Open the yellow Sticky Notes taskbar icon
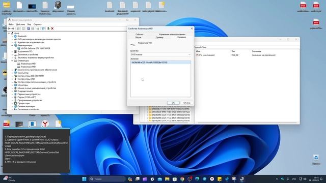 [220, 179]
